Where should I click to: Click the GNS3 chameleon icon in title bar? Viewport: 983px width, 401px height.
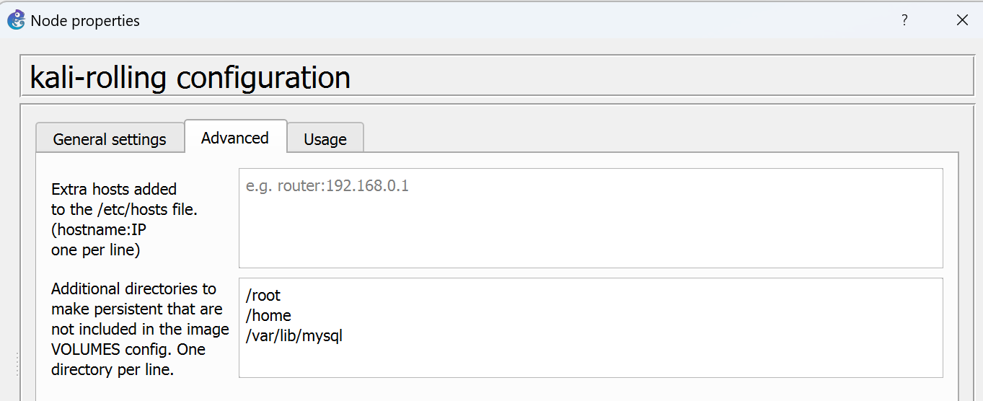[17, 20]
